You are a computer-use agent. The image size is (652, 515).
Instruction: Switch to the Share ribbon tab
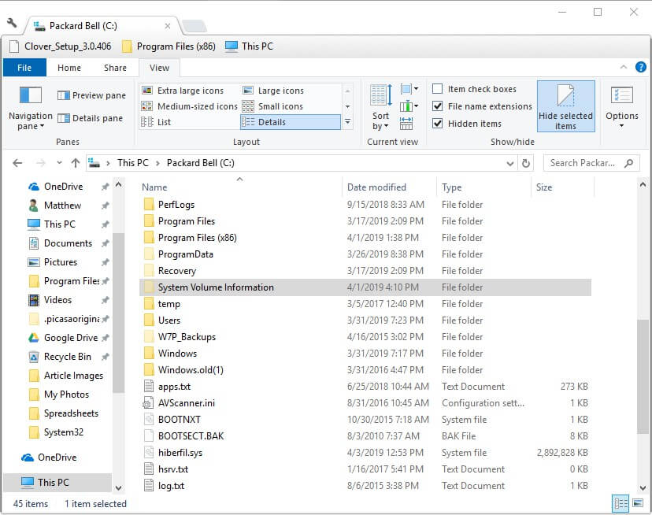(x=115, y=68)
